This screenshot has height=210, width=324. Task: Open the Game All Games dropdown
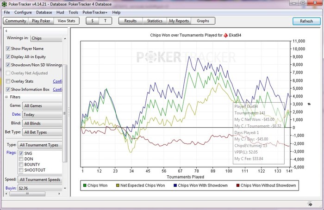(42, 106)
